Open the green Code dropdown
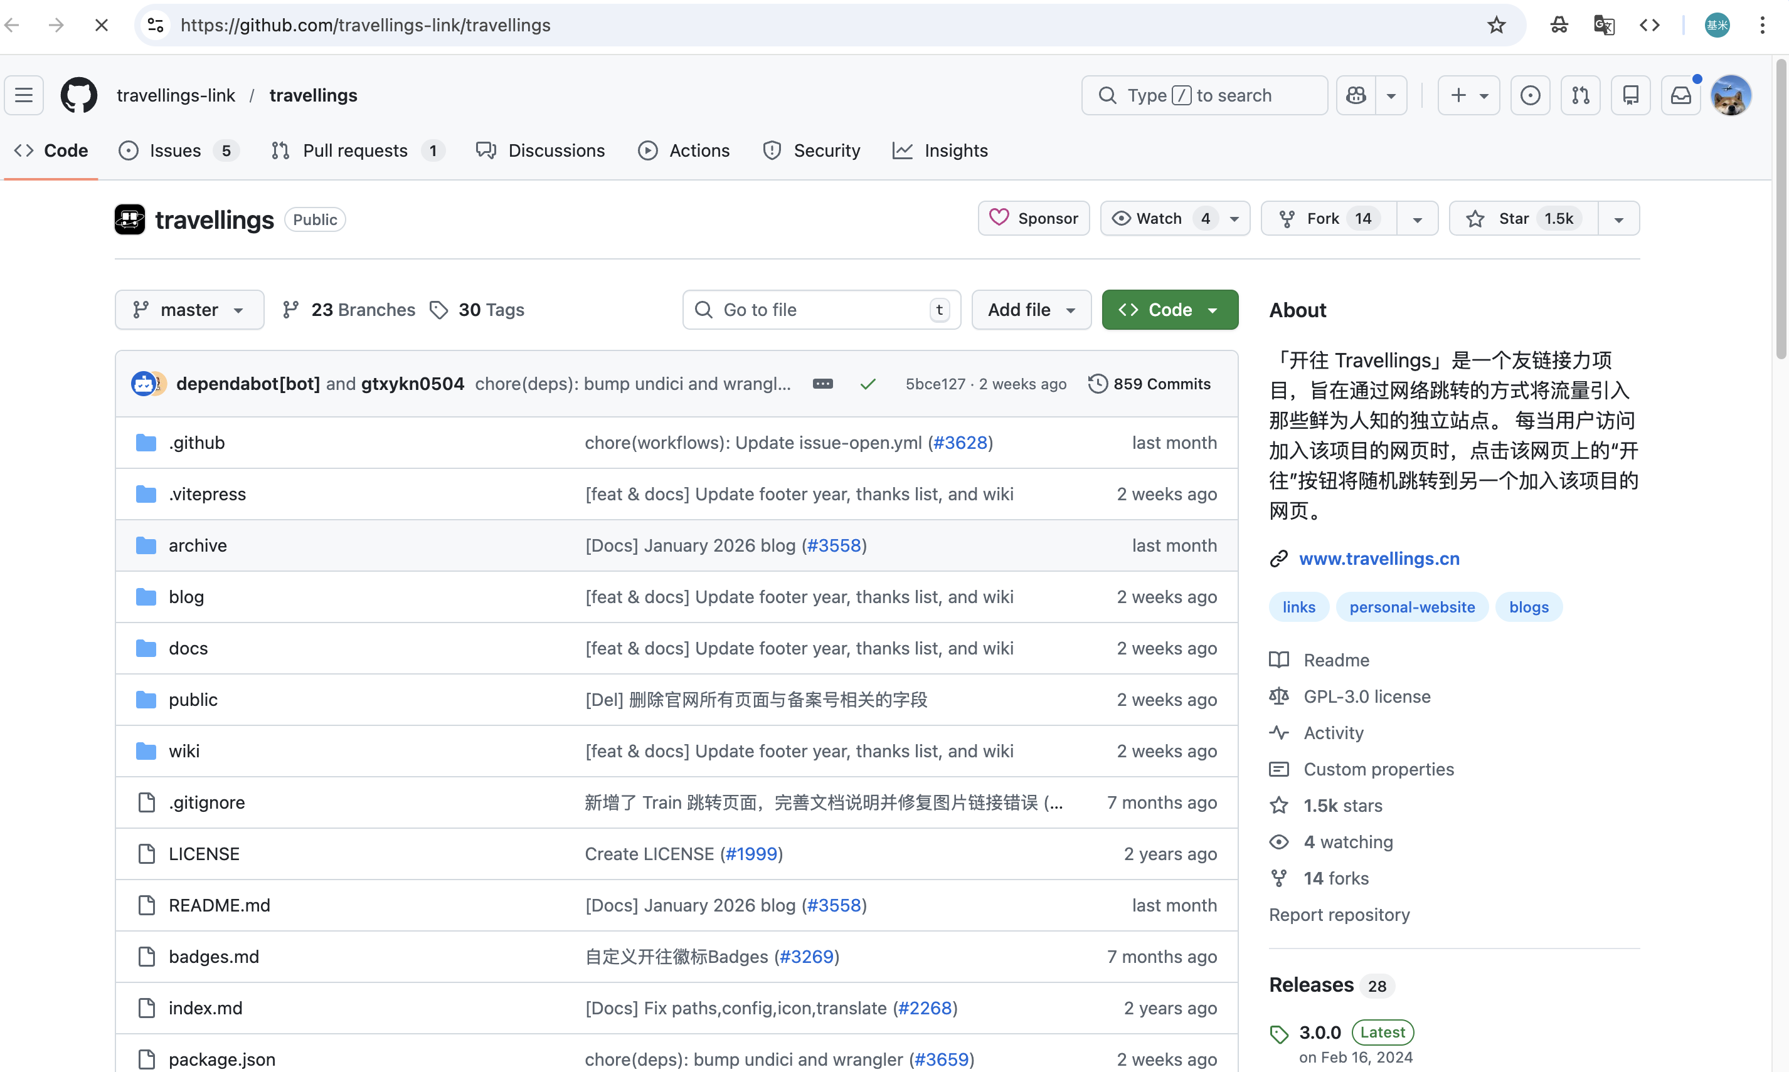This screenshot has width=1789, height=1072. [x=1169, y=310]
